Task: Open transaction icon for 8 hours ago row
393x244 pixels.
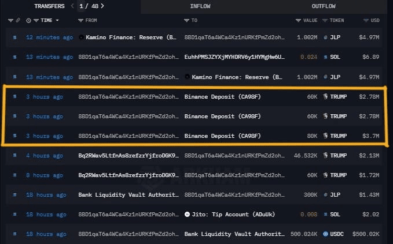Action: pos(15,175)
